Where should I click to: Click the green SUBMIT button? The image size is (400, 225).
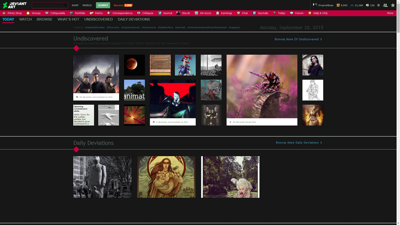[x=103, y=5]
